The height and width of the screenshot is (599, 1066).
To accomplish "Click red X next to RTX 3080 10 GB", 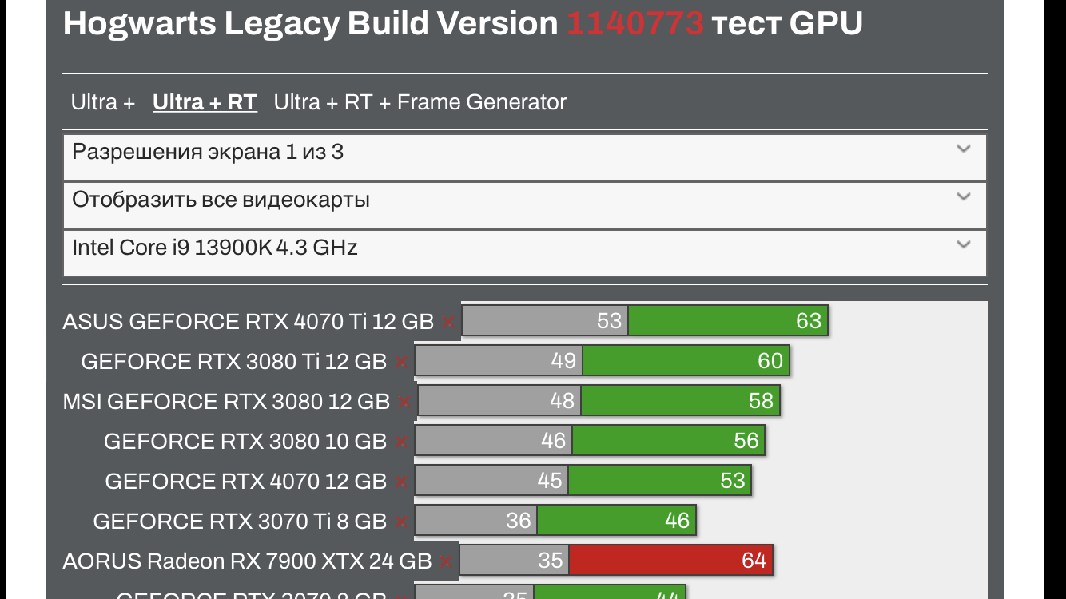I will (401, 442).
